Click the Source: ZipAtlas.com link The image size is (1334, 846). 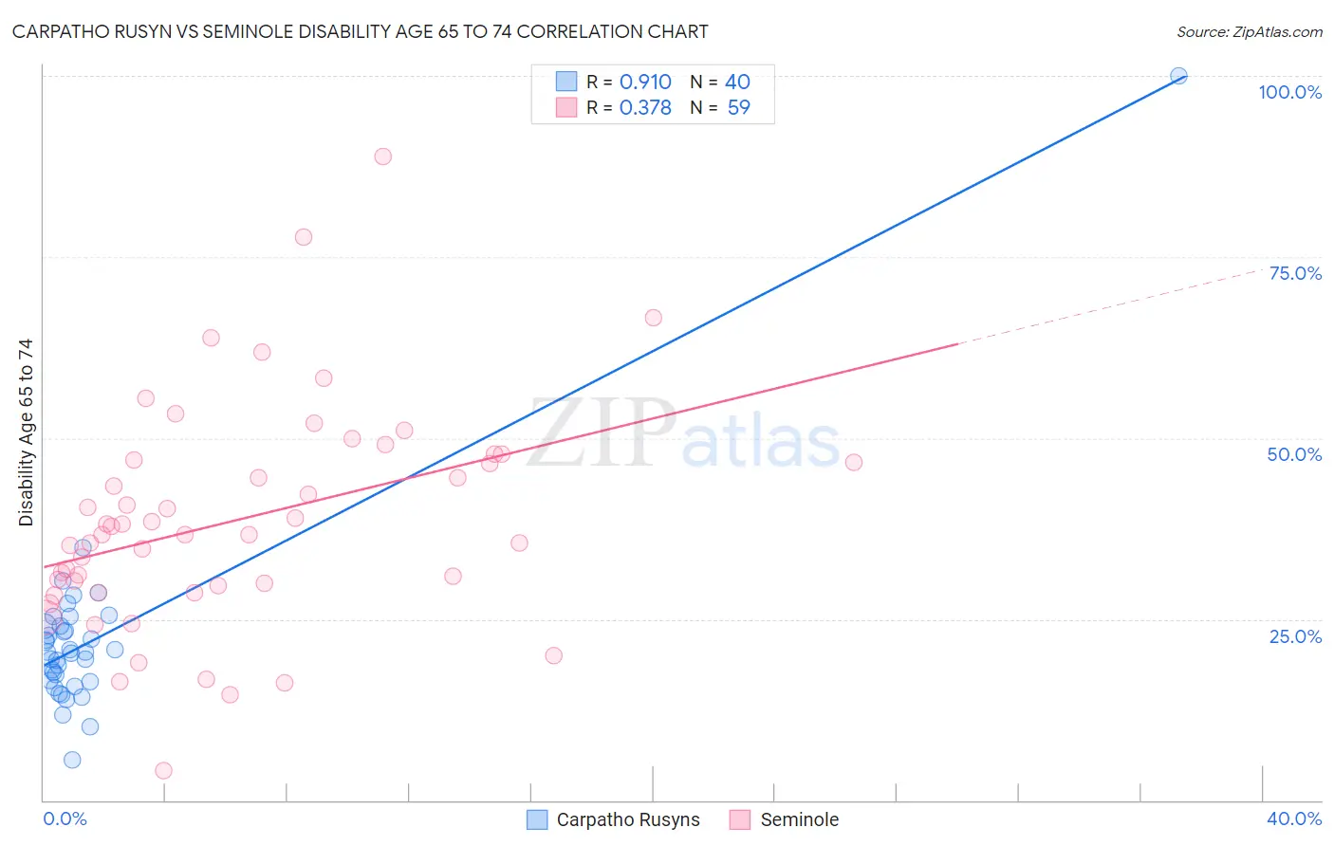[x=1250, y=31]
